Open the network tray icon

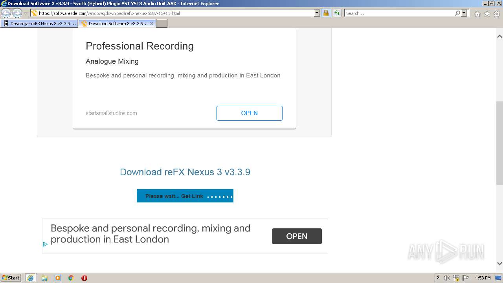tap(456, 278)
